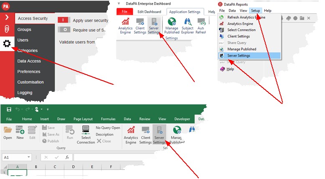Click the Insert Function fx icon
325x179 pixels.
pos(67,157)
